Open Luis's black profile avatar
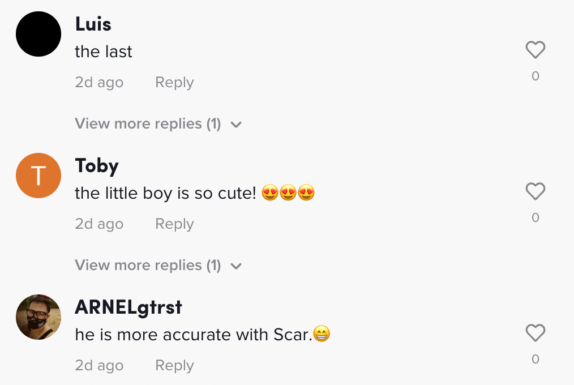Image resolution: width=574 pixels, height=385 pixels. [x=38, y=34]
